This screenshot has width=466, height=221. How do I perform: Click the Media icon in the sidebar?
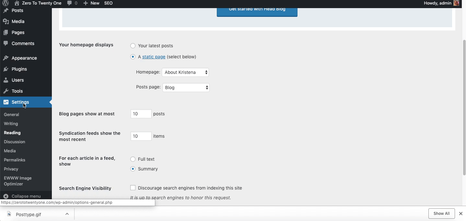pyautogui.click(x=6, y=21)
